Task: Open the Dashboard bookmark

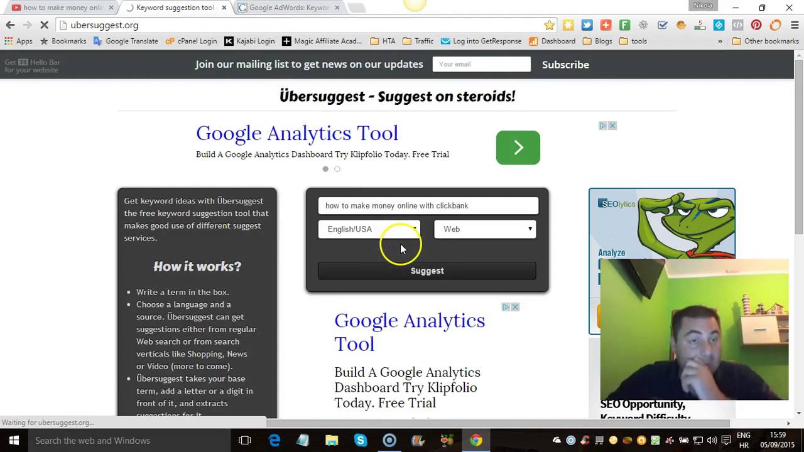Action: point(552,41)
